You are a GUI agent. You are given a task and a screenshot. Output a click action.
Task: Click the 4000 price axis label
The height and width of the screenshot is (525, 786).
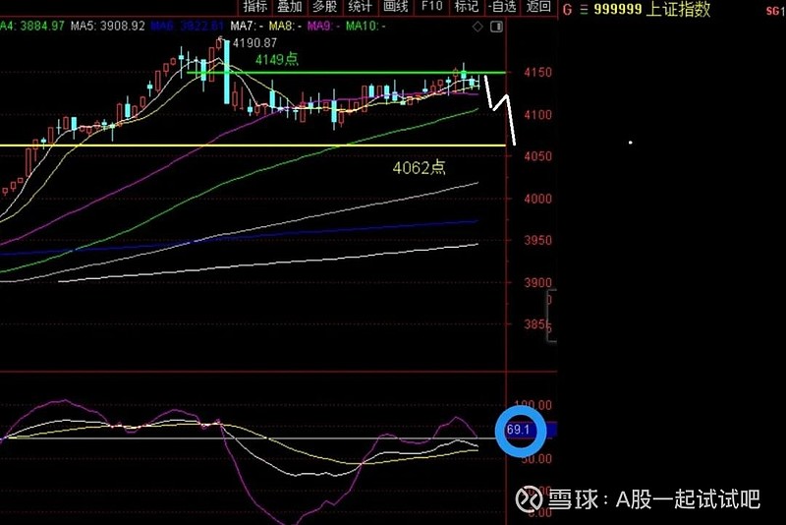pyautogui.click(x=537, y=199)
